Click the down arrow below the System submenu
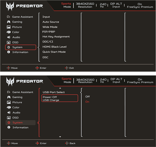Image resolution: width=156 pixels, height=147 pixels. coord(60,137)
